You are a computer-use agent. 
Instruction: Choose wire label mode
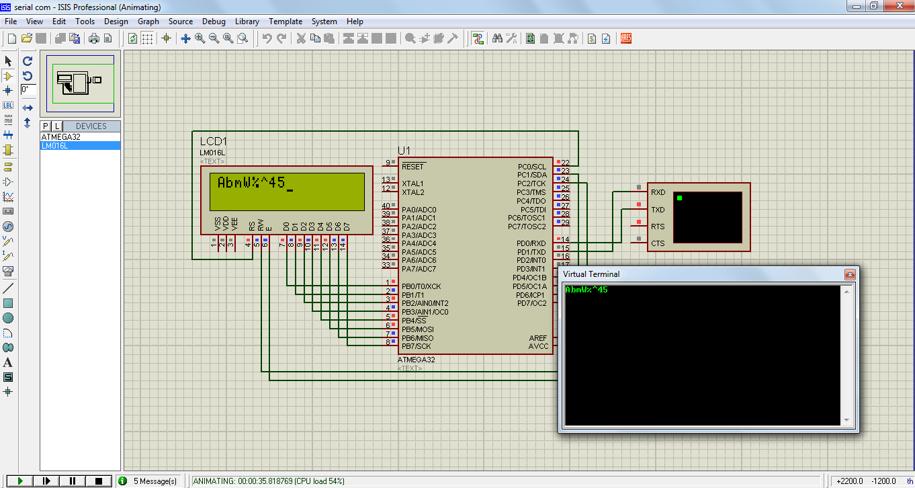pos(8,105)
